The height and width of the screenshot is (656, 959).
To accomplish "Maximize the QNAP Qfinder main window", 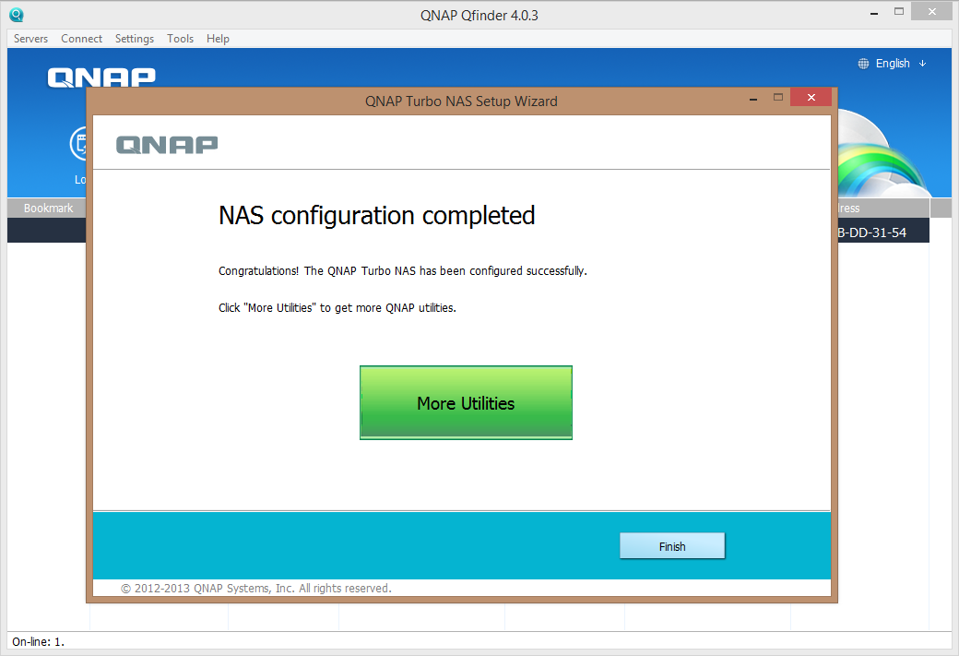I will point(898,12).
